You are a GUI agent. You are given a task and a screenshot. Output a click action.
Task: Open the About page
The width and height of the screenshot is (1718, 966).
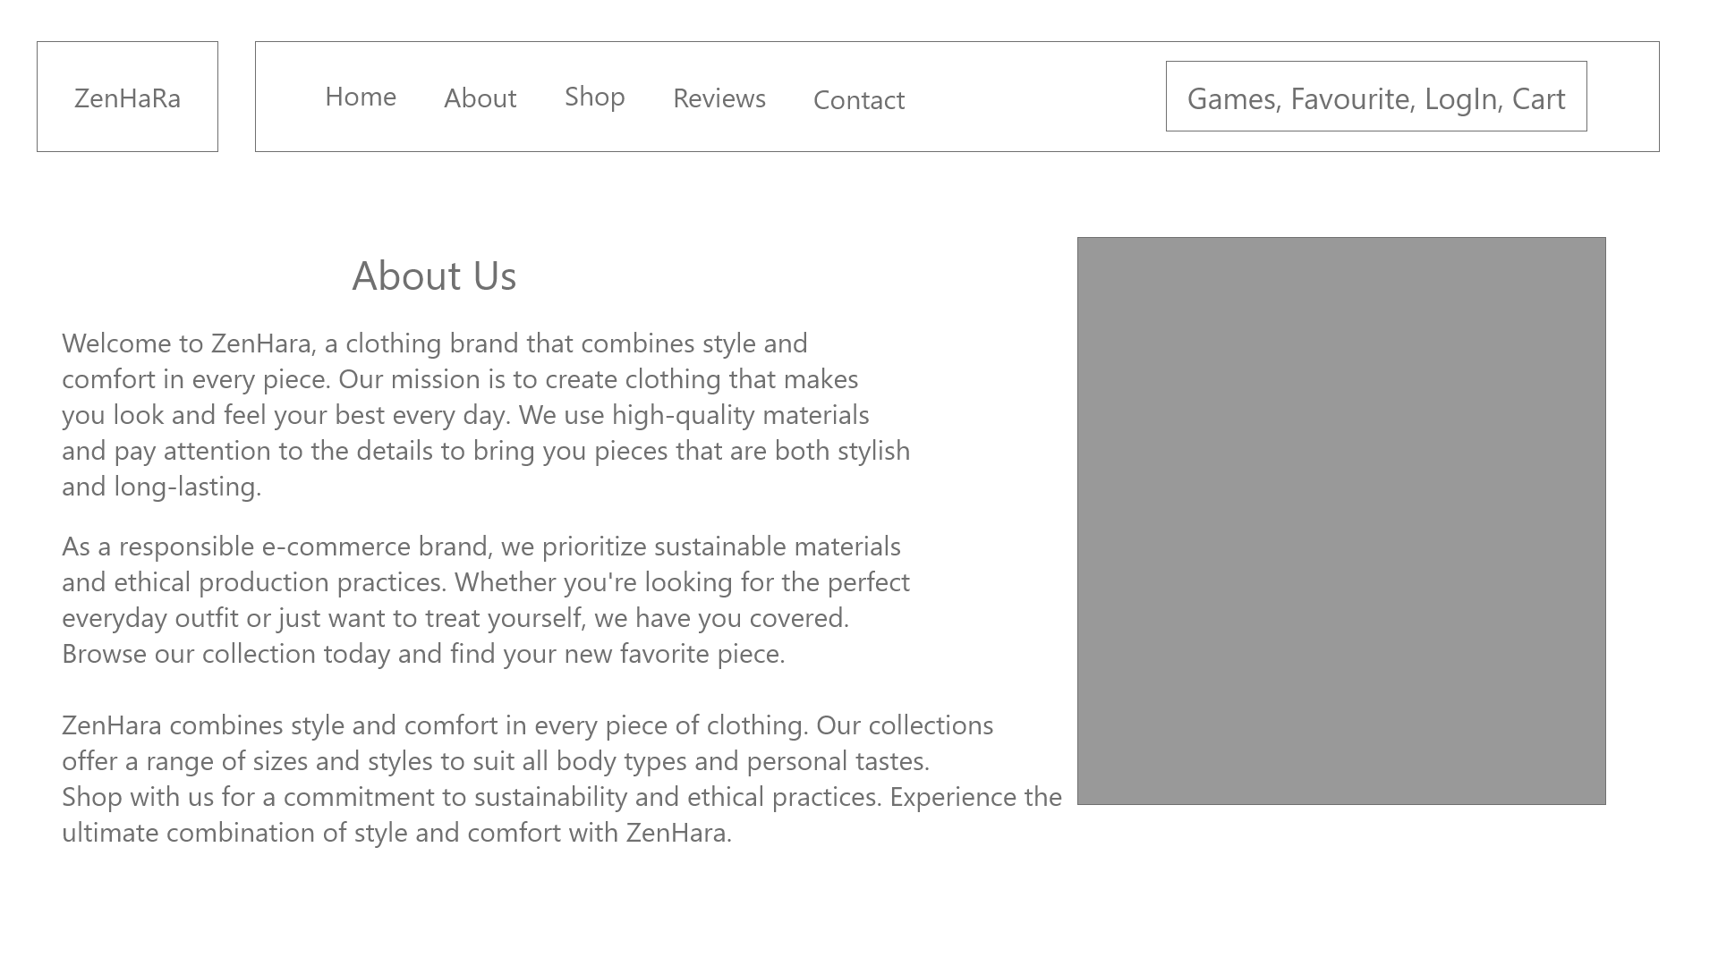click(480, 99)
